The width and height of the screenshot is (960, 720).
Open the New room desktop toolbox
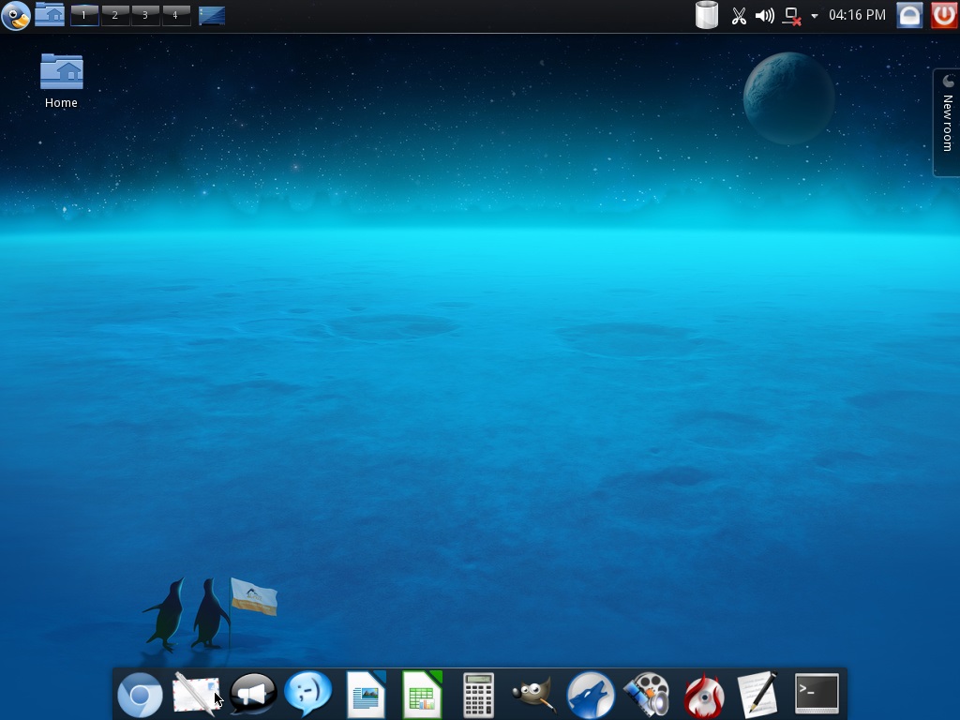tap(947, 123)
